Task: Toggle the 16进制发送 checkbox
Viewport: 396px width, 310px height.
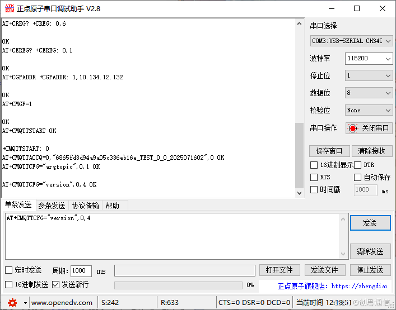Action: [x=9, y=285]
